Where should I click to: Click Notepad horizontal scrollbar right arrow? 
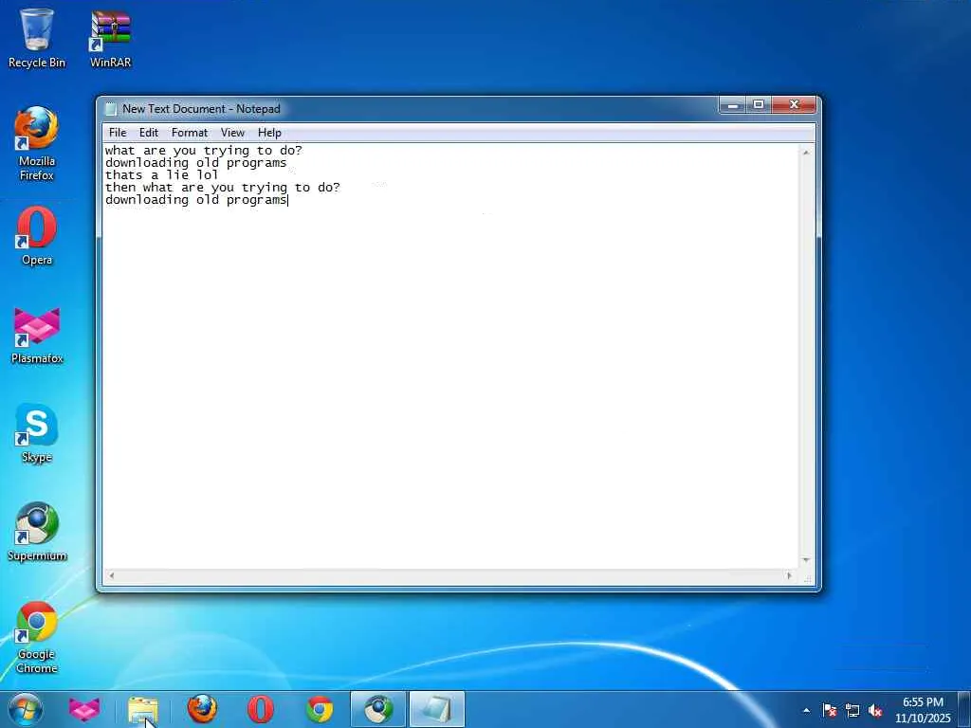click(x=789, y=575)
